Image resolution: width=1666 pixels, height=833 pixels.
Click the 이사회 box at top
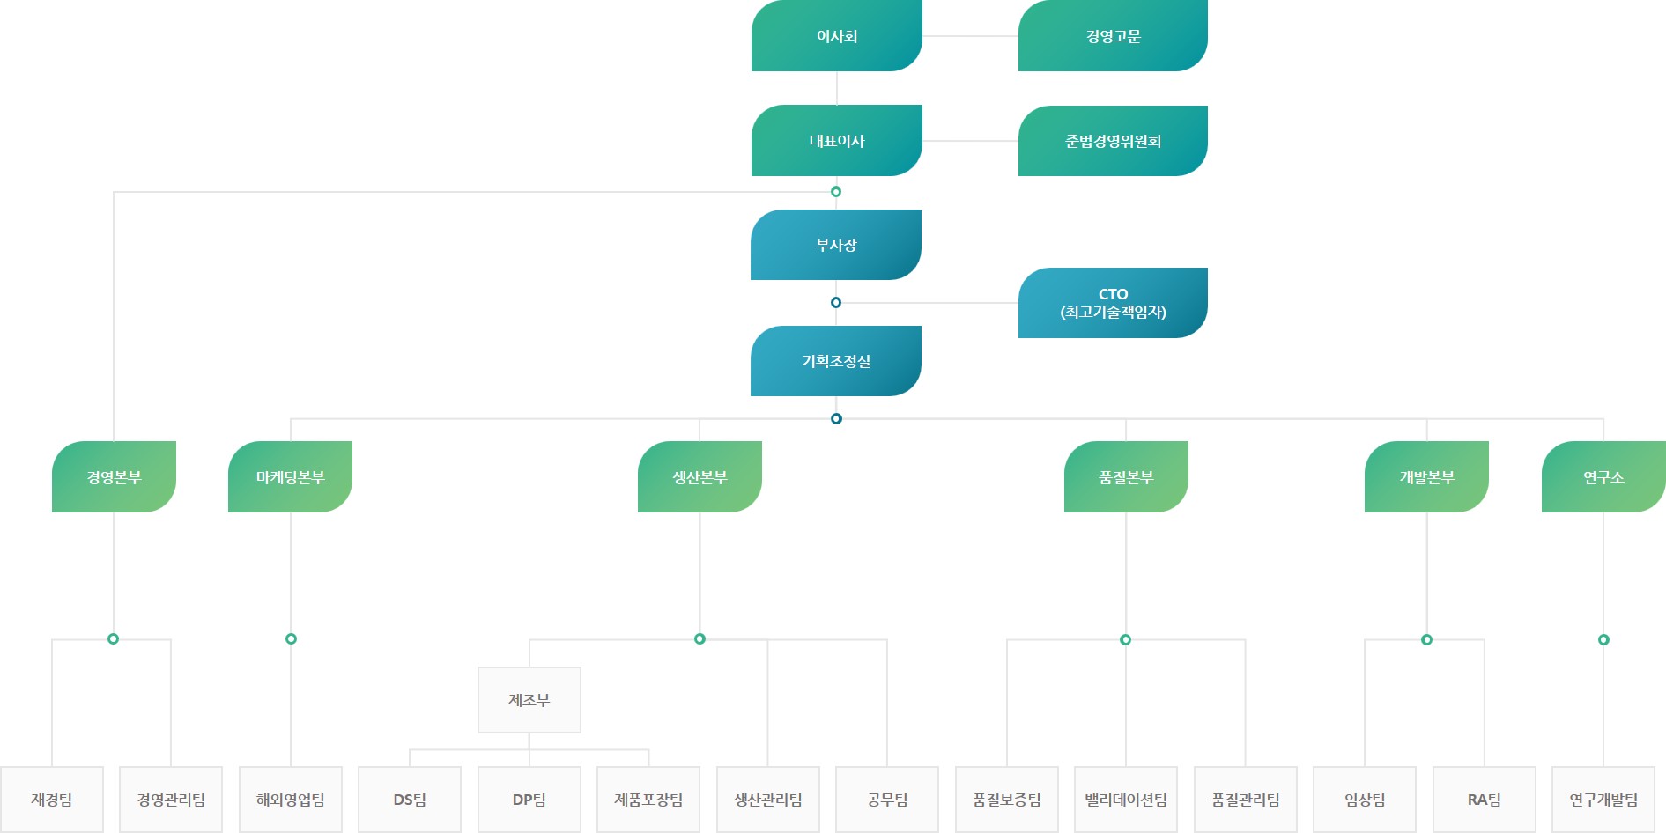point(836,36)
